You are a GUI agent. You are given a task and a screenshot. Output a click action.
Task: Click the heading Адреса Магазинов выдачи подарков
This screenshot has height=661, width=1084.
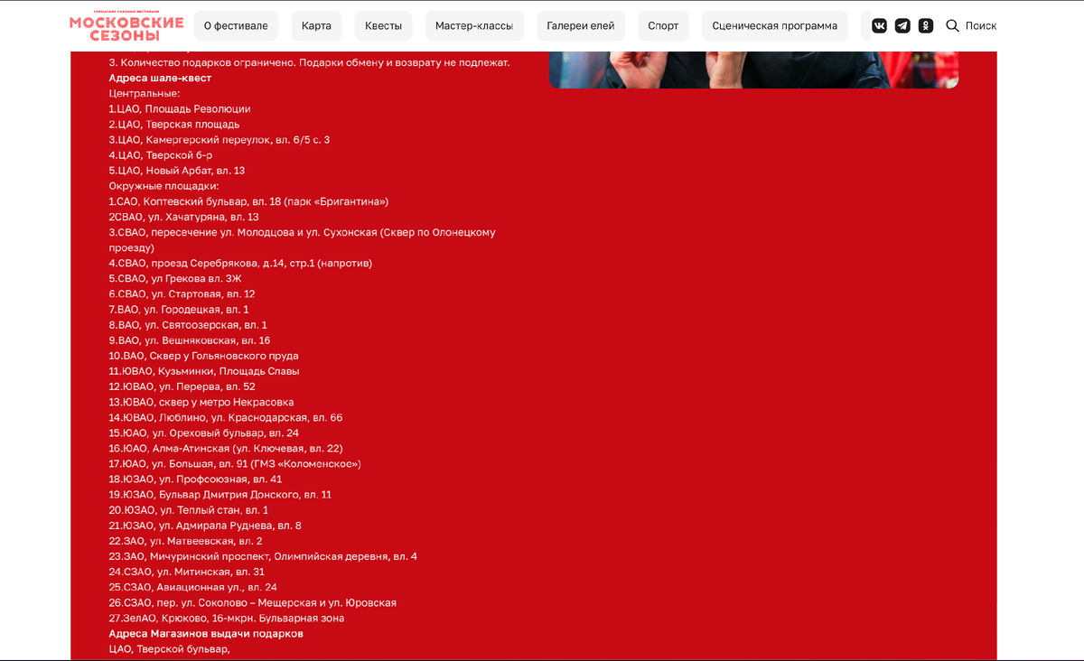pos(206,634)
